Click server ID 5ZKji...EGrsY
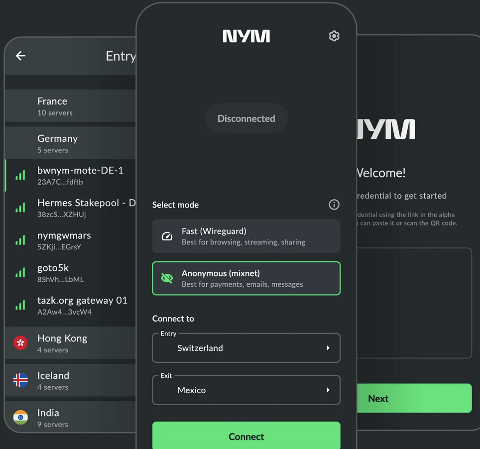 59,247
